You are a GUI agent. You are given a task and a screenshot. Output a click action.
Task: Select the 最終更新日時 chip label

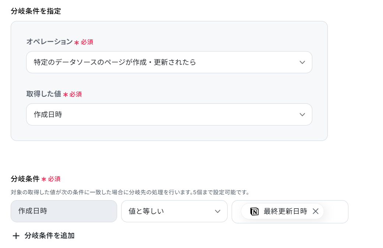(285, 211)
